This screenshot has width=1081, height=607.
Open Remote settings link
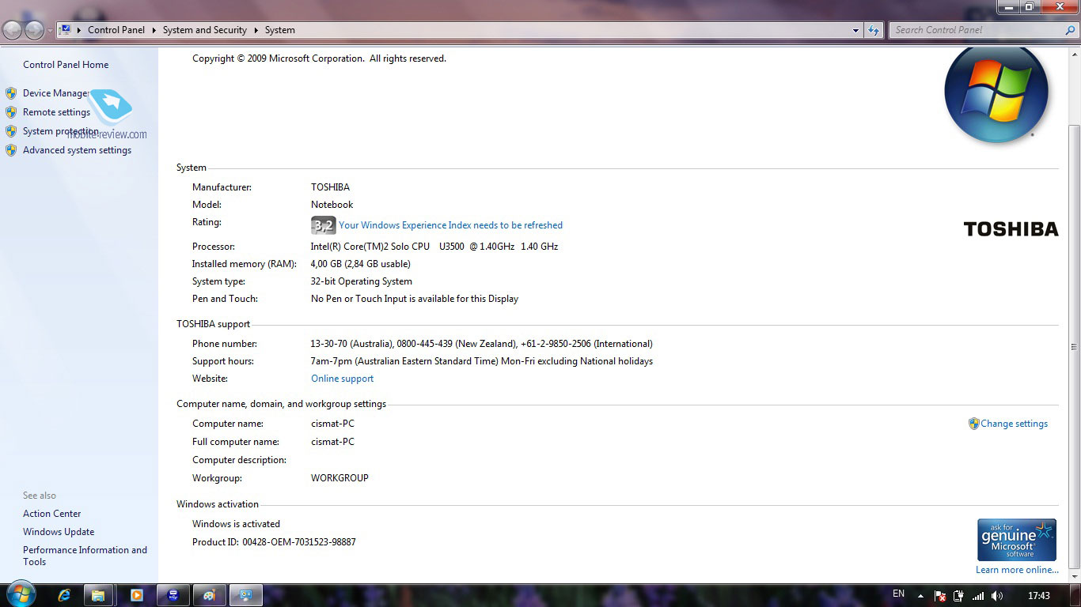[56, 112]
